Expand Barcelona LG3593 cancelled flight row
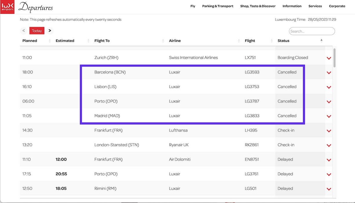Screen dimensions: 355x203 tap(329, 73)
